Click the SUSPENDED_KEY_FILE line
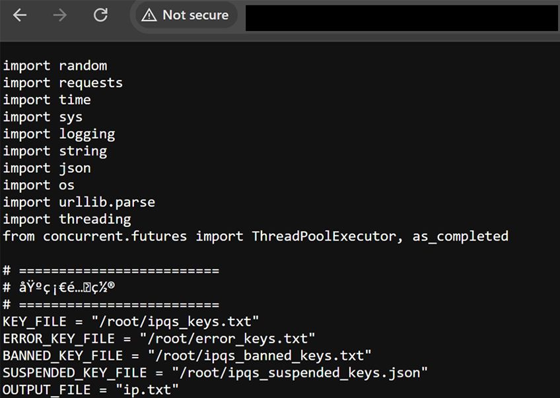 pos(215,373)
